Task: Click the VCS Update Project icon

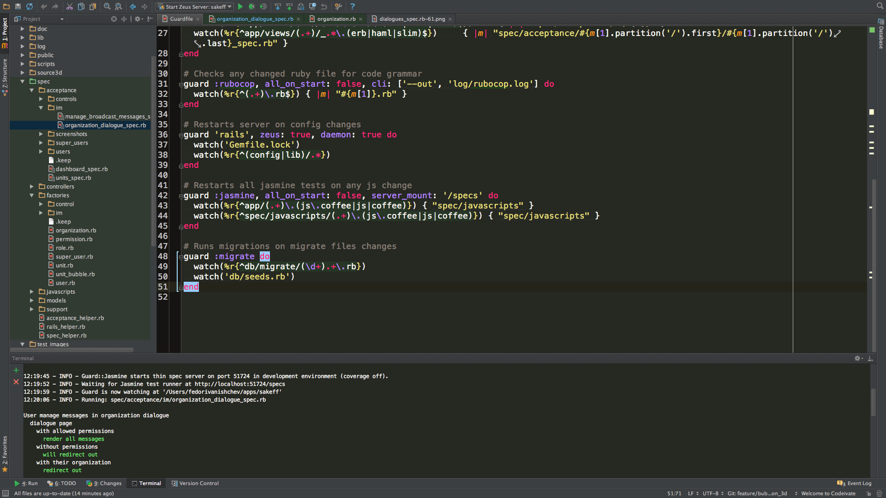Action: (278, 6)
